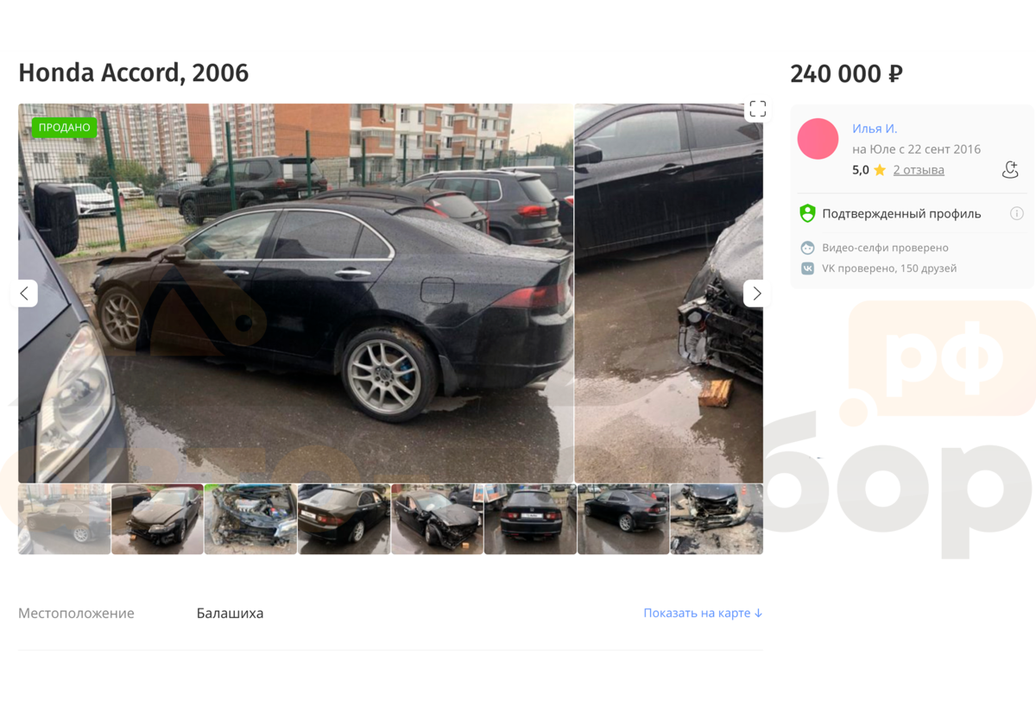Select fourth thumbnail of rear quarter
The height and width of the screenshot is (725, 1036).
tap(344, 519)
